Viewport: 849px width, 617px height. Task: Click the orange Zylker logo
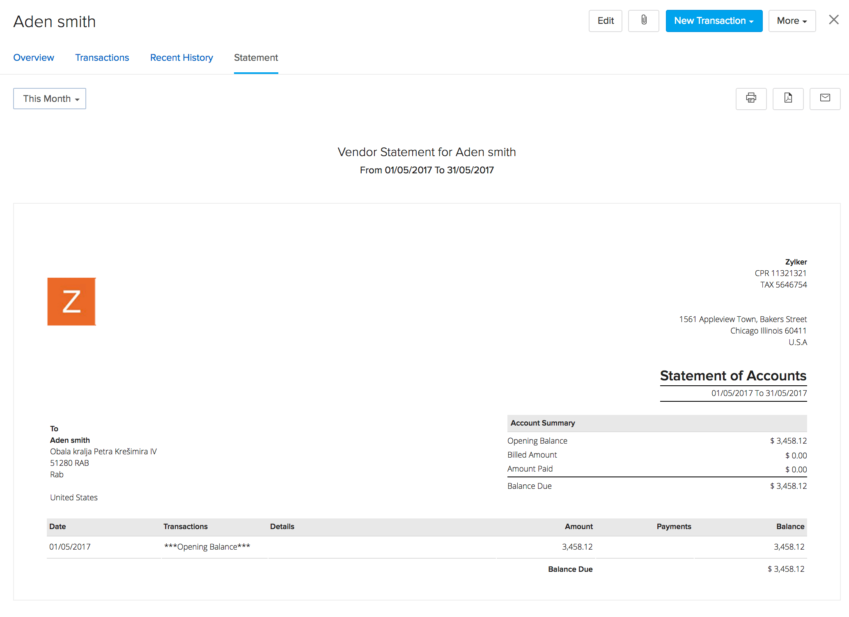71,302
